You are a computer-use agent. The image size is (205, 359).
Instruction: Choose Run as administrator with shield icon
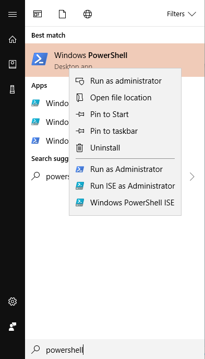point(125,81)
